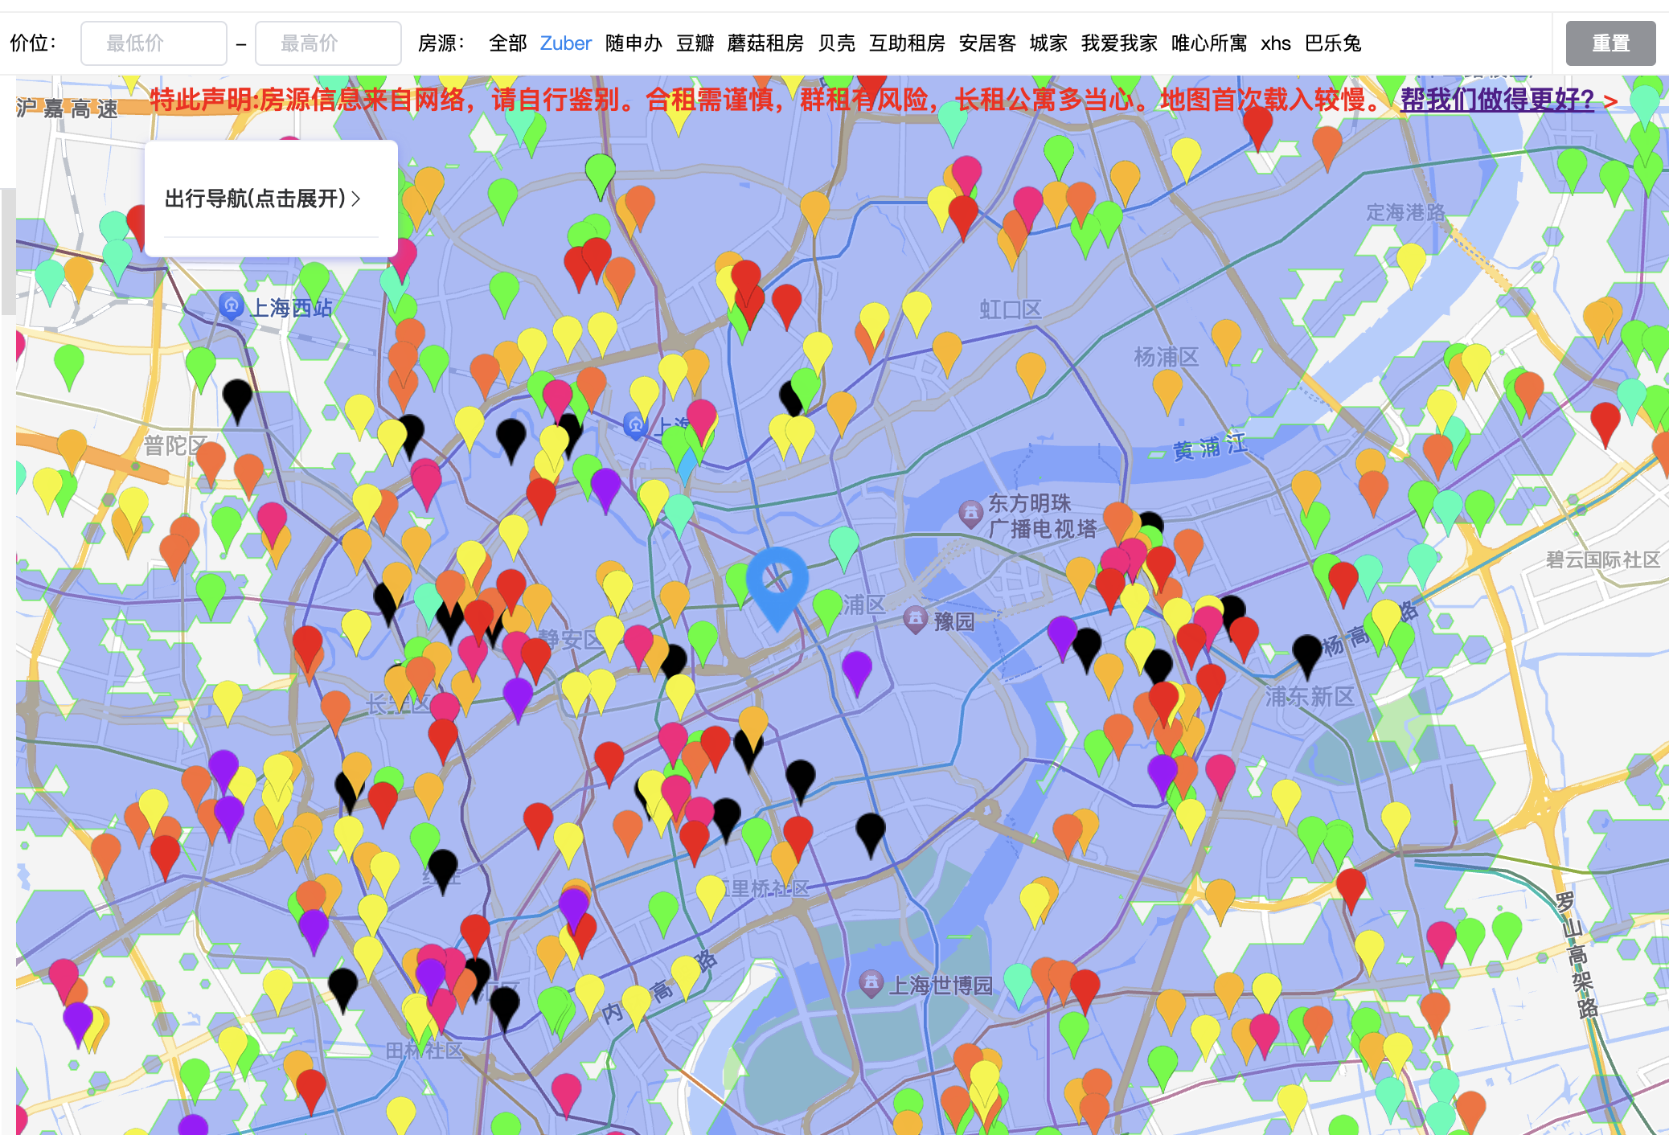Click the 田林社区 map label
The width and height of the screenshot is (1669, 1135).
point(424,1051)
